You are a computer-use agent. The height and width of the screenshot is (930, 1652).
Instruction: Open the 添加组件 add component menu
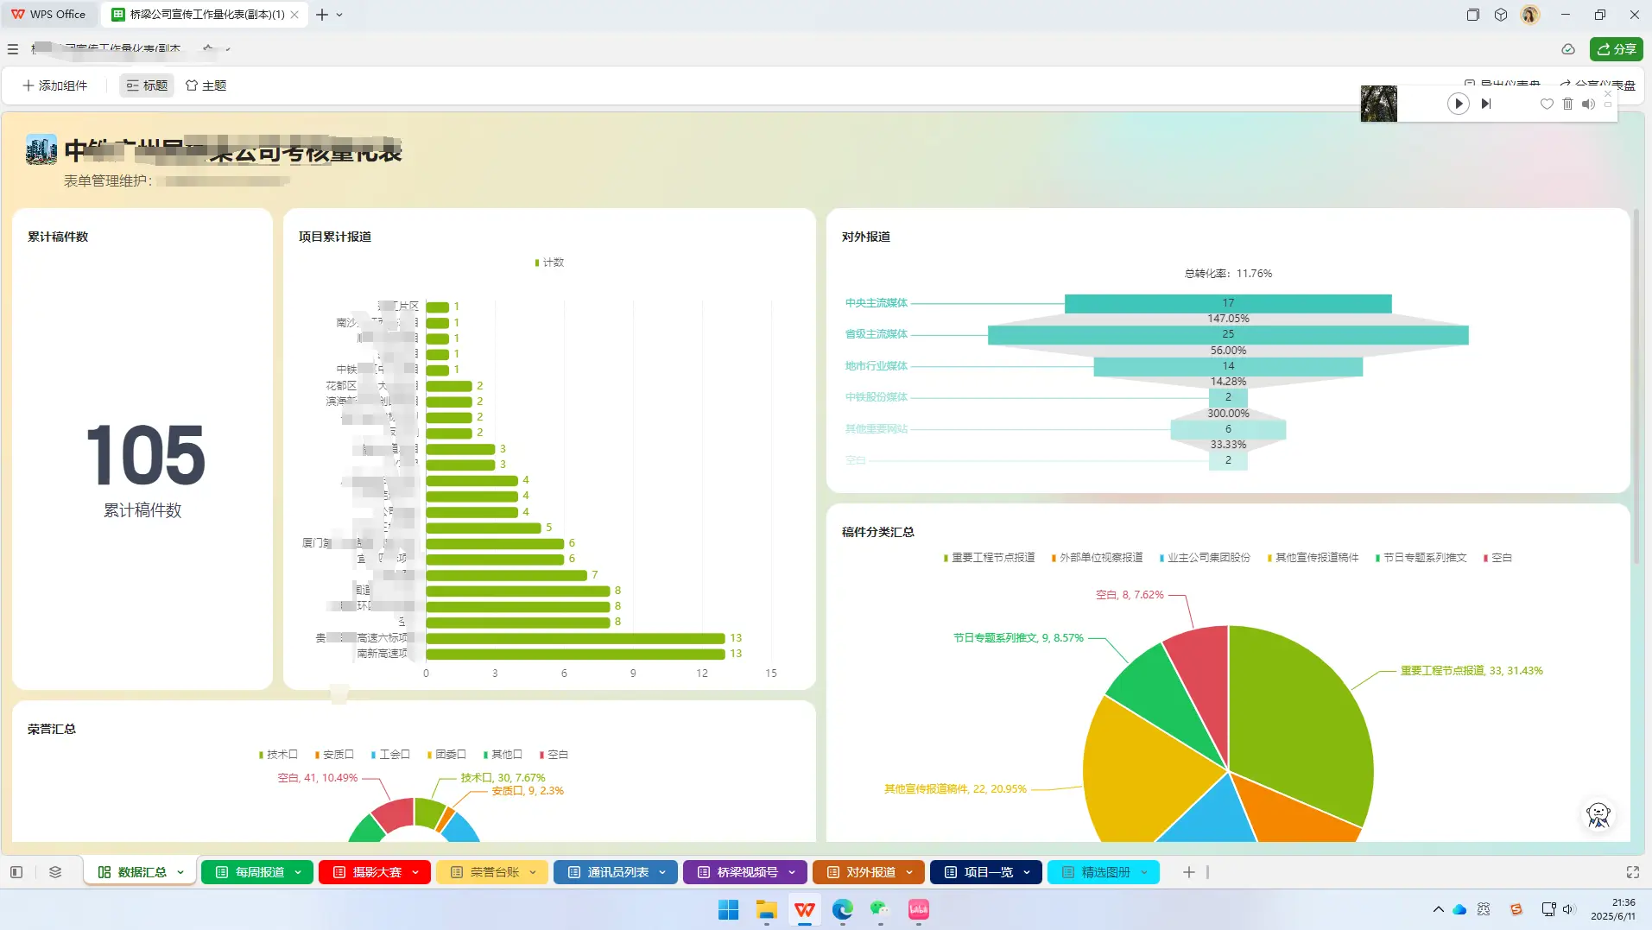[54, 85]
